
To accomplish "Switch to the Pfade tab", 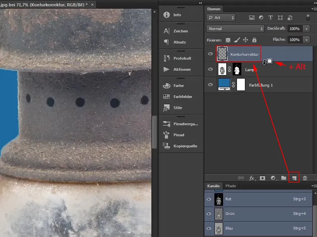I will [231, 186].
